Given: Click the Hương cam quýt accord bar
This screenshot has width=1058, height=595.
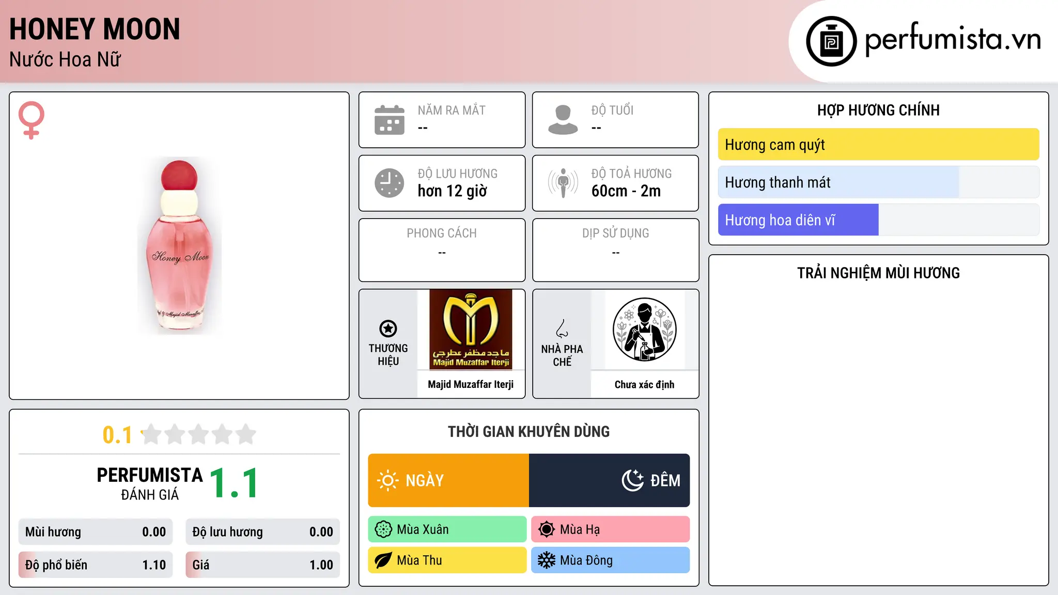Looking at the screenshot, I should click(x=879, y=145).
